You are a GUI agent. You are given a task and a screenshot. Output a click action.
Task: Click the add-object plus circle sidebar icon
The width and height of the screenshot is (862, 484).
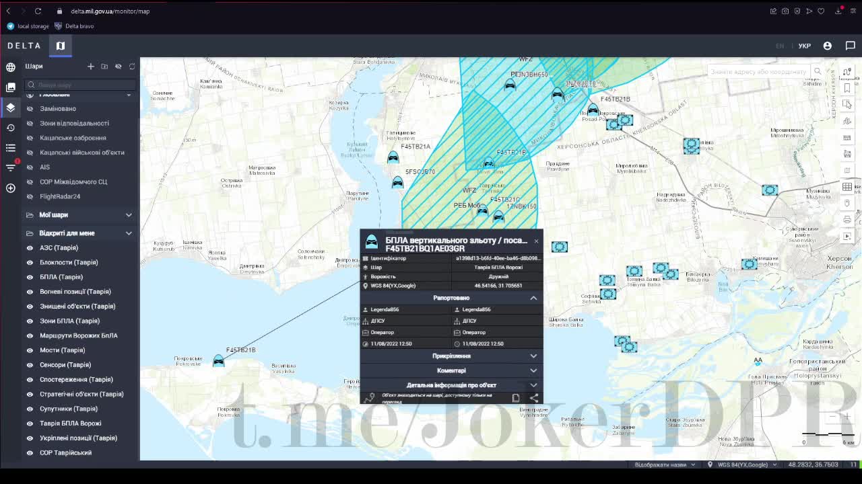(11, 188)
